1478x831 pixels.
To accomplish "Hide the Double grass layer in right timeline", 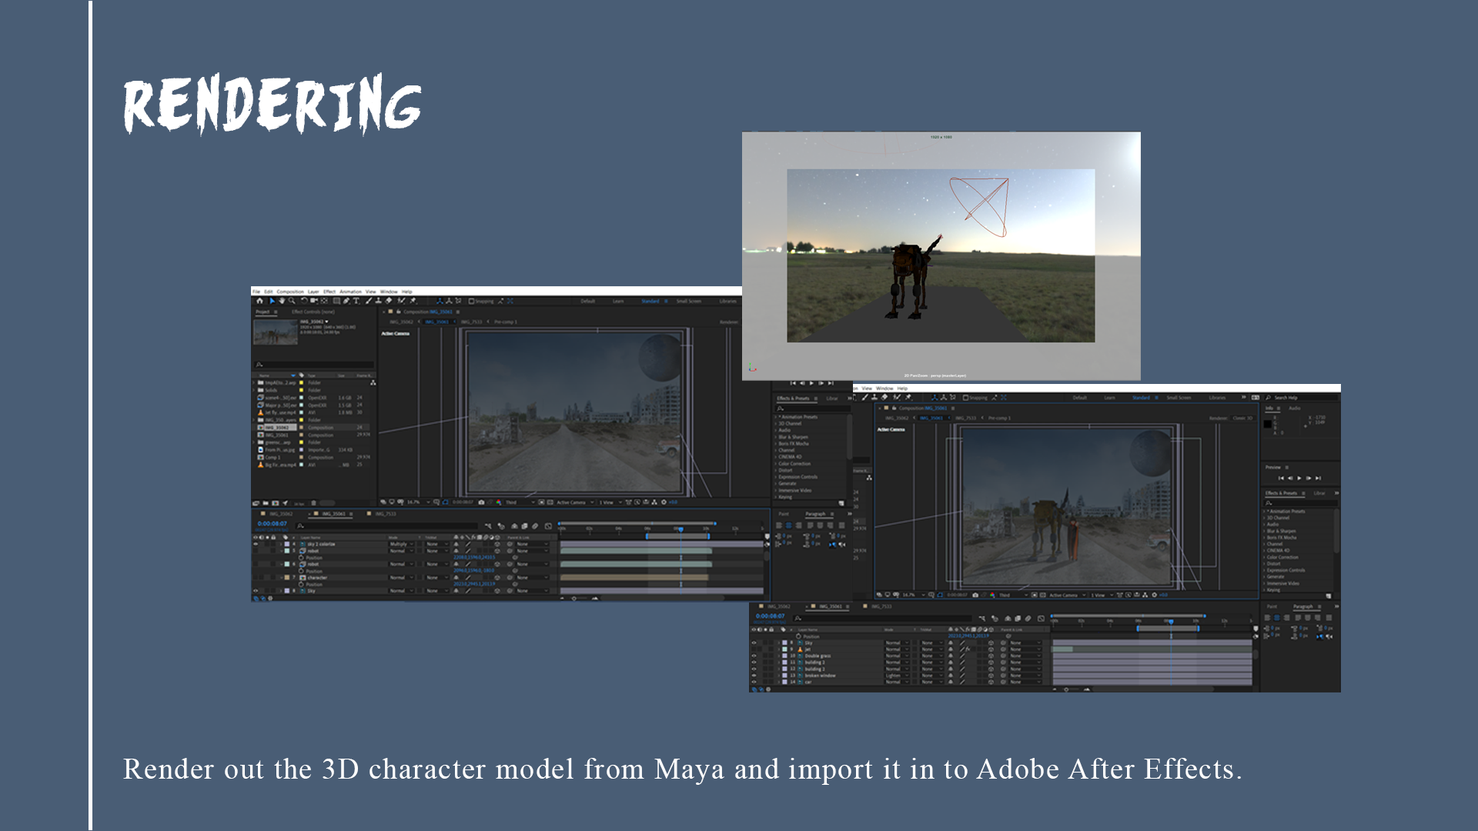I will tap(754, 656).
